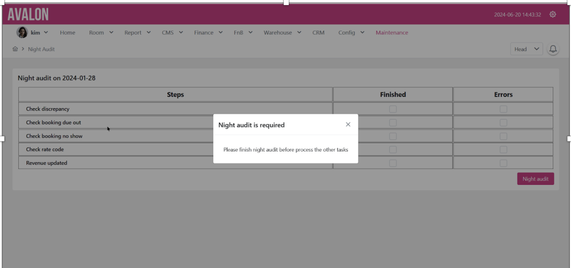The height and width of the screenshot is (268, 571).
Task: Toggle Finished checkbox for Check discrepancy
Action: [x=393, y=109]
